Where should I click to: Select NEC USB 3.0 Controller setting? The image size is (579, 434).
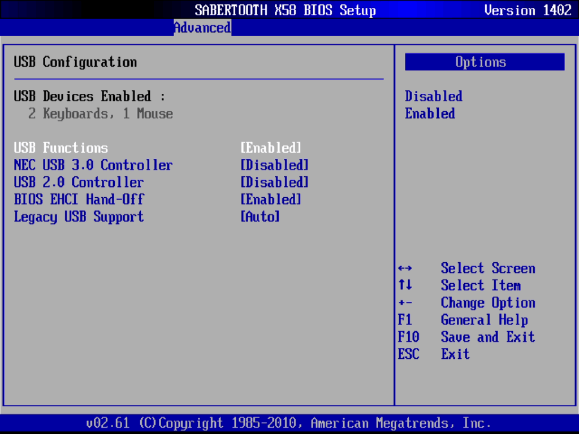pos(93,165)
